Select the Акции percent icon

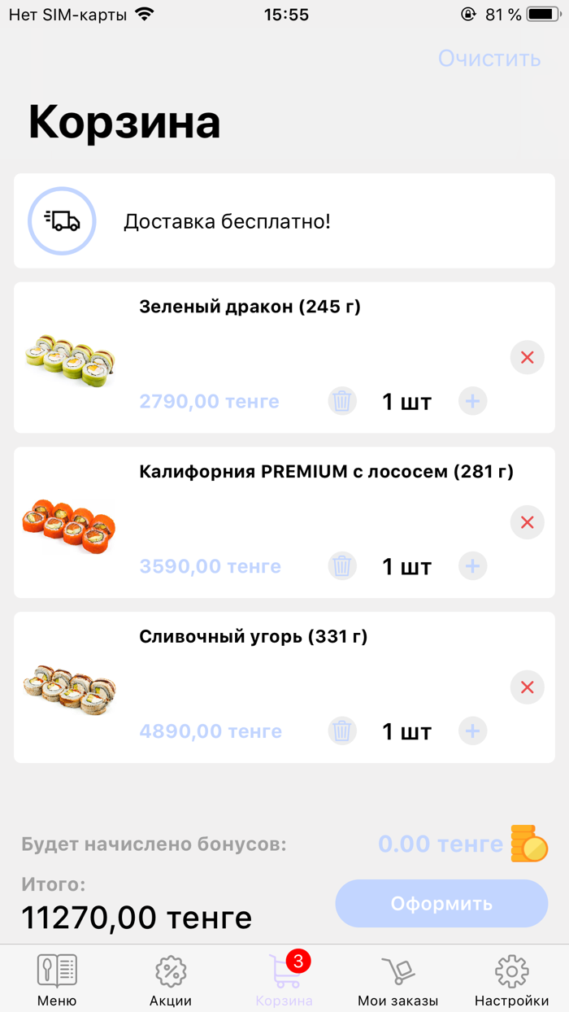[170, 970]
